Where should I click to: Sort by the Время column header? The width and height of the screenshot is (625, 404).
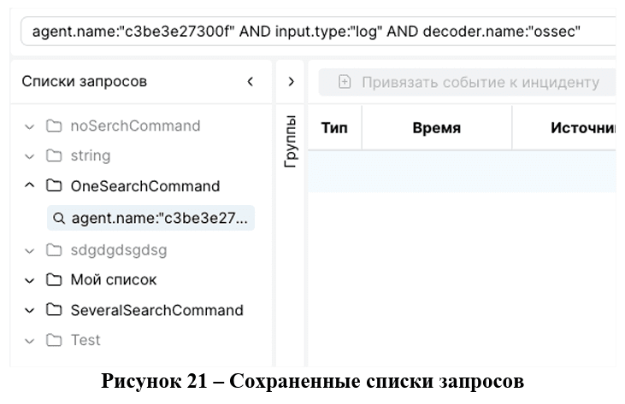436,128
